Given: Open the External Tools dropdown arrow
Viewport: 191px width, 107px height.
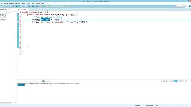Looking at the screenshot, I should 39,6.
